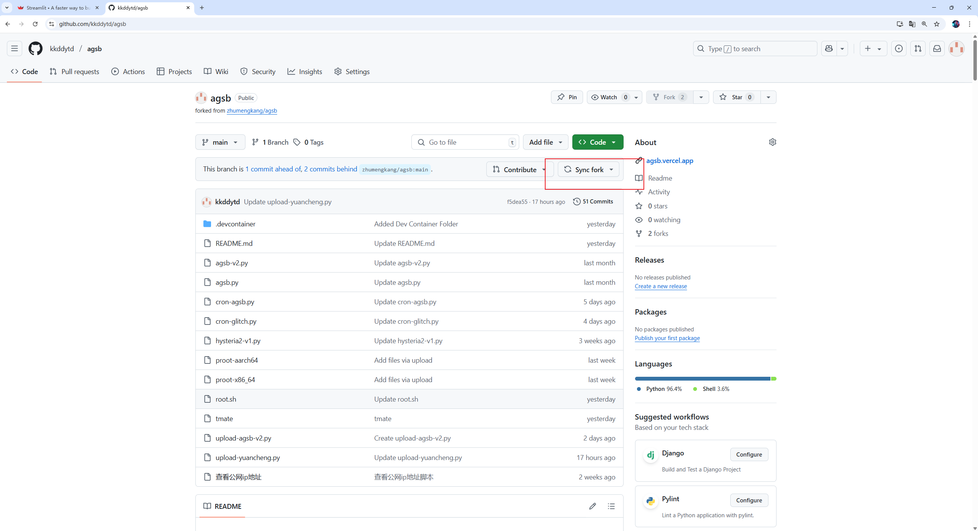Switch to the Actions tab
Image resolution: width=978 pixels, height=531 pixels.
point(128,71)
